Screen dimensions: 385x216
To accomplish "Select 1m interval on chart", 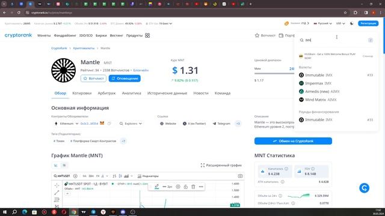I will coord(84,176).
